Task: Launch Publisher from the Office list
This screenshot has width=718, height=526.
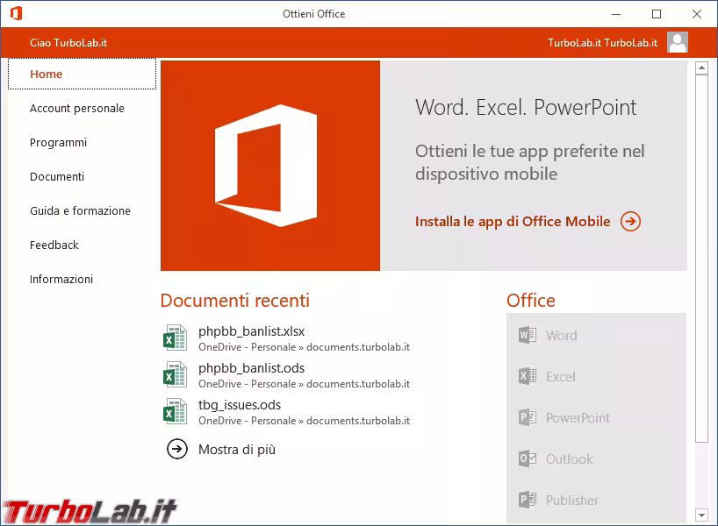Action: click(x=572, y=501)
